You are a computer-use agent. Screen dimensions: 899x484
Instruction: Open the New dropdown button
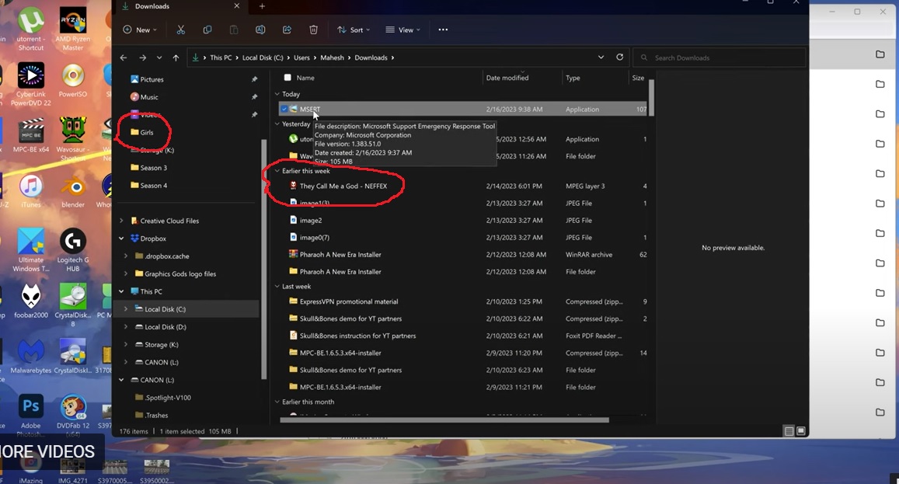[x=140, y=30]
